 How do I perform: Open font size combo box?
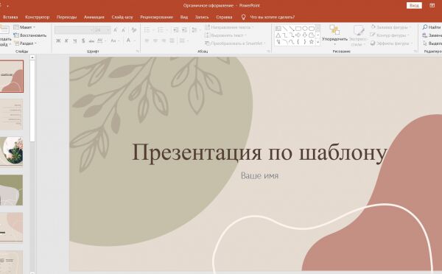click(x=102, y=30)
